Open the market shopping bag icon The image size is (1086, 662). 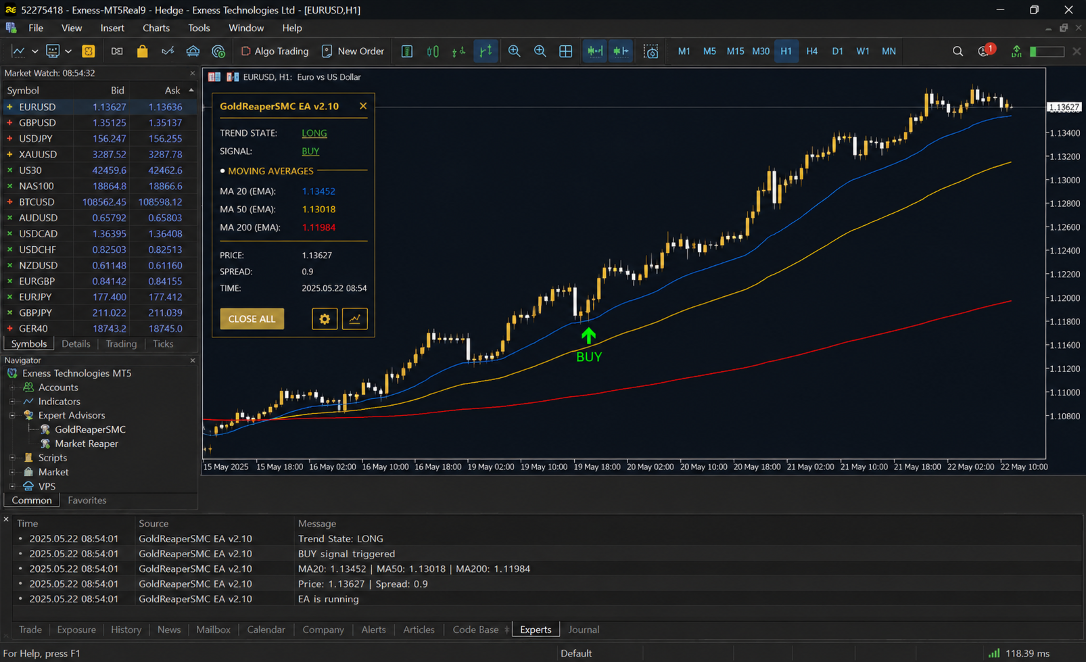(x=142, y=51)
